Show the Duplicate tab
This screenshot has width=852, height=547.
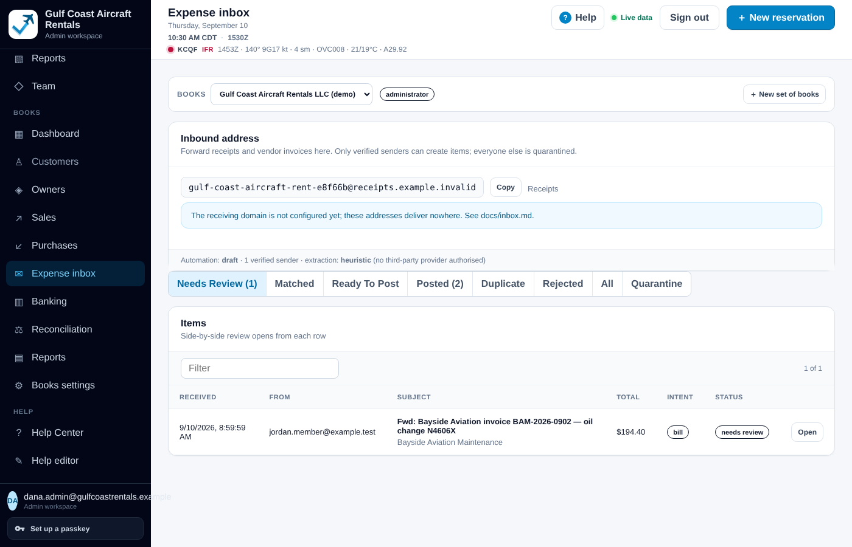(x=503, y=284)
